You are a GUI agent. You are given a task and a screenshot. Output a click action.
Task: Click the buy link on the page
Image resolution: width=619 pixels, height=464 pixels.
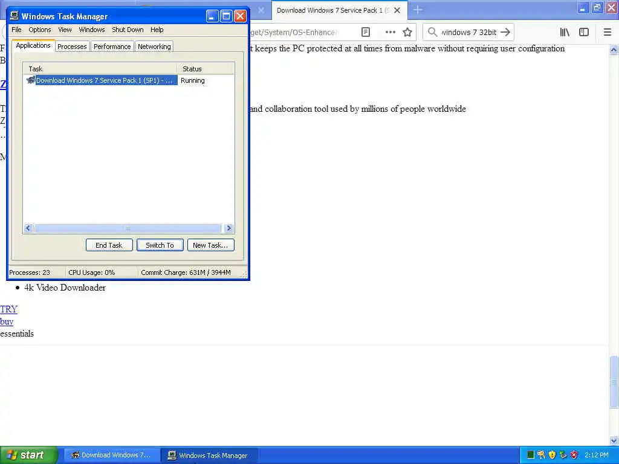[x=7, y=321]
